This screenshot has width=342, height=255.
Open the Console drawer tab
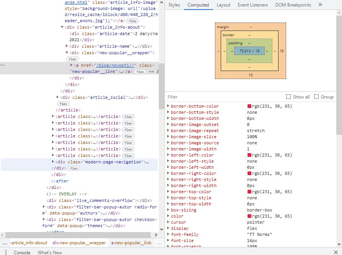point(22,252)
